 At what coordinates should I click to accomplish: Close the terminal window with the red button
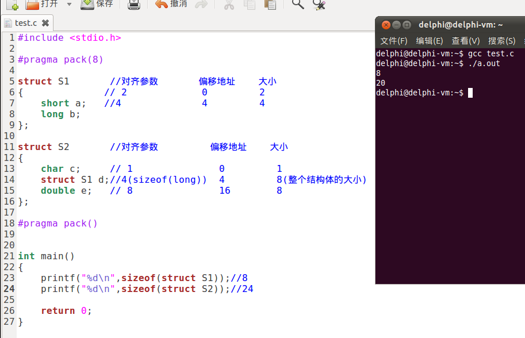386,25
